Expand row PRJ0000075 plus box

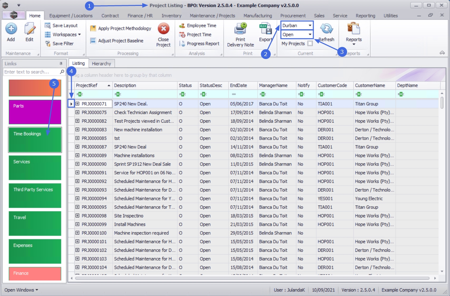(x=78, y=112)
